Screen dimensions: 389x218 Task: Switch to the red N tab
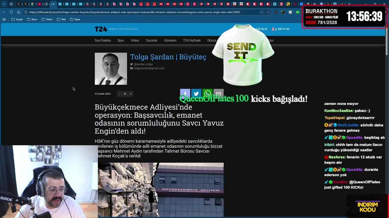(228, 4)
